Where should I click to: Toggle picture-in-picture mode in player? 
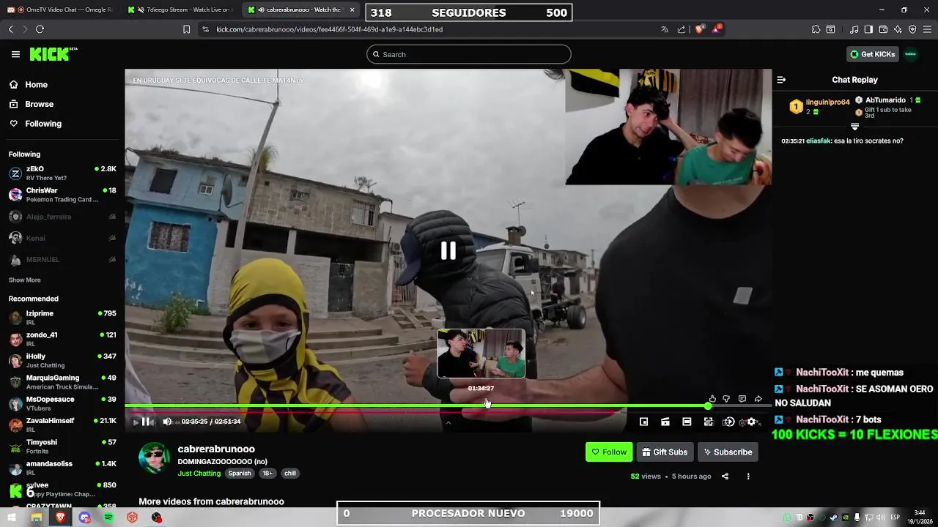(643, 422)
